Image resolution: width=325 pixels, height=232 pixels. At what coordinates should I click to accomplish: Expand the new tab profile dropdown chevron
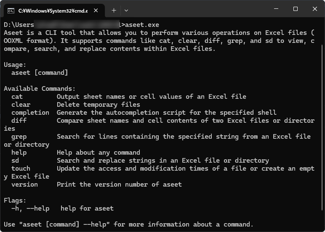point(126,10)
